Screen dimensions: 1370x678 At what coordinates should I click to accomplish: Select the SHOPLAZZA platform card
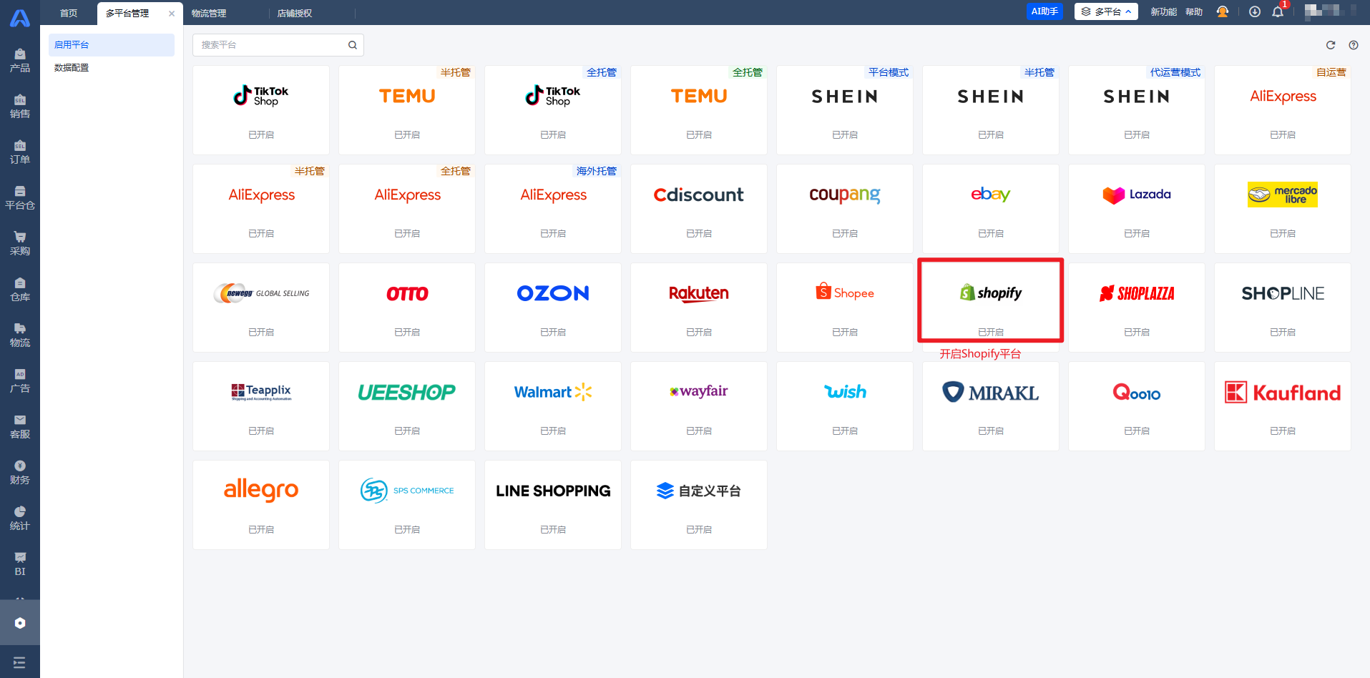point(1137,308)
